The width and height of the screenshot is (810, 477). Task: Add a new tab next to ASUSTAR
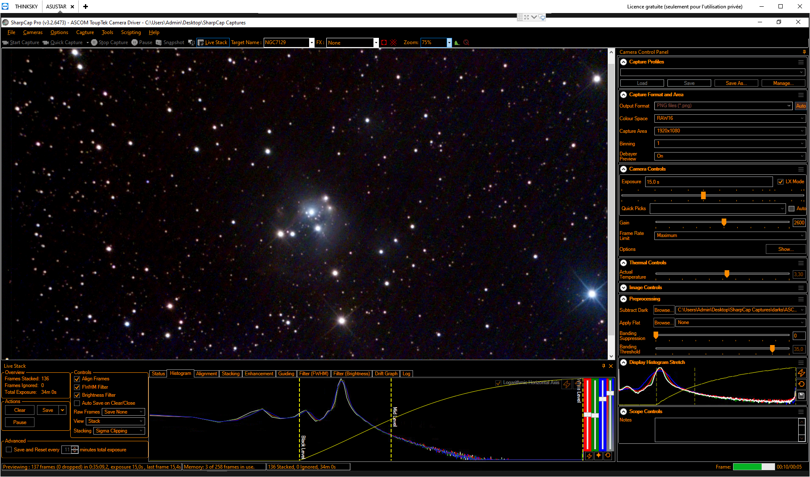tap(85, 7)
